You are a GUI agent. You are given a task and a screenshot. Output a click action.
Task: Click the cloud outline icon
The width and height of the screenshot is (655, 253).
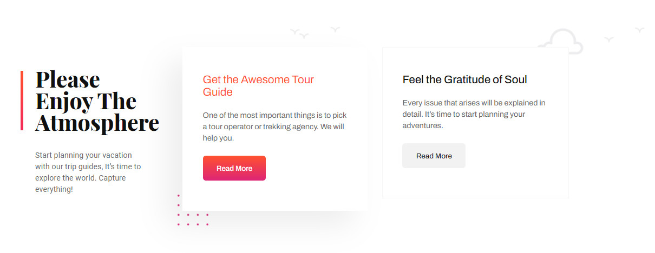pyautogui.click(x=563, y=42)
